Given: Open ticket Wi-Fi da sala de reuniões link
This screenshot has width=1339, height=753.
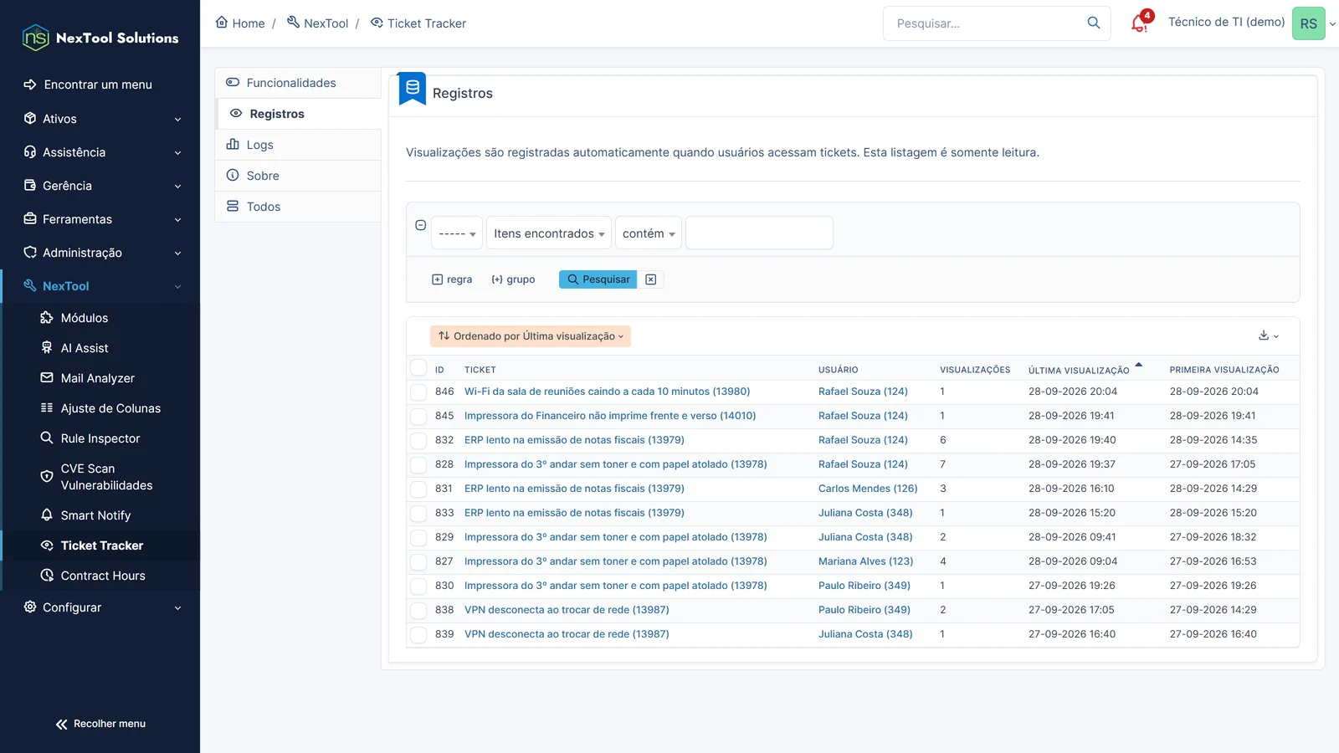Looking at the screenshot, I should pyautogui.click(x=607, y=392).
